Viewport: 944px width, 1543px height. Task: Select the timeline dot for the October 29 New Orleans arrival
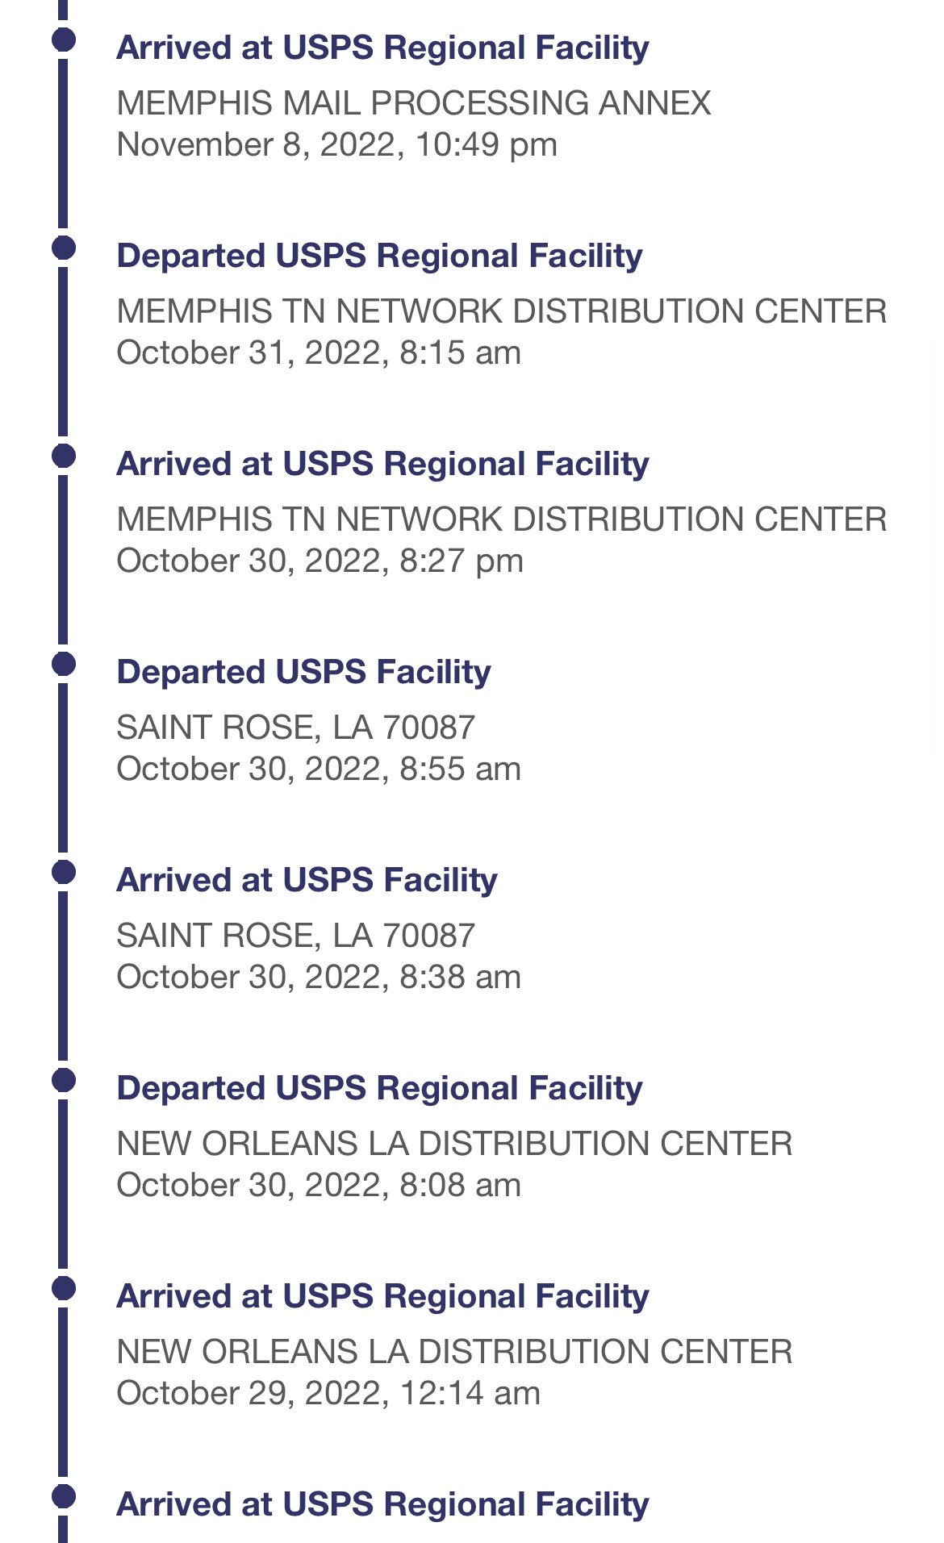63,1288
